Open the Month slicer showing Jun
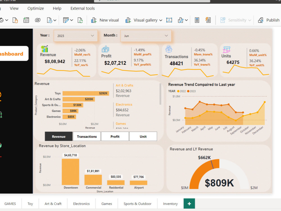 pos(146,36)
